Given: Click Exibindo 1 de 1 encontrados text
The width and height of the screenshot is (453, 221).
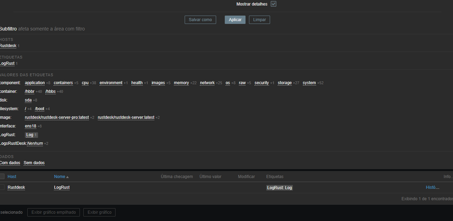Looking at the screenshot, I should [427, 199].
